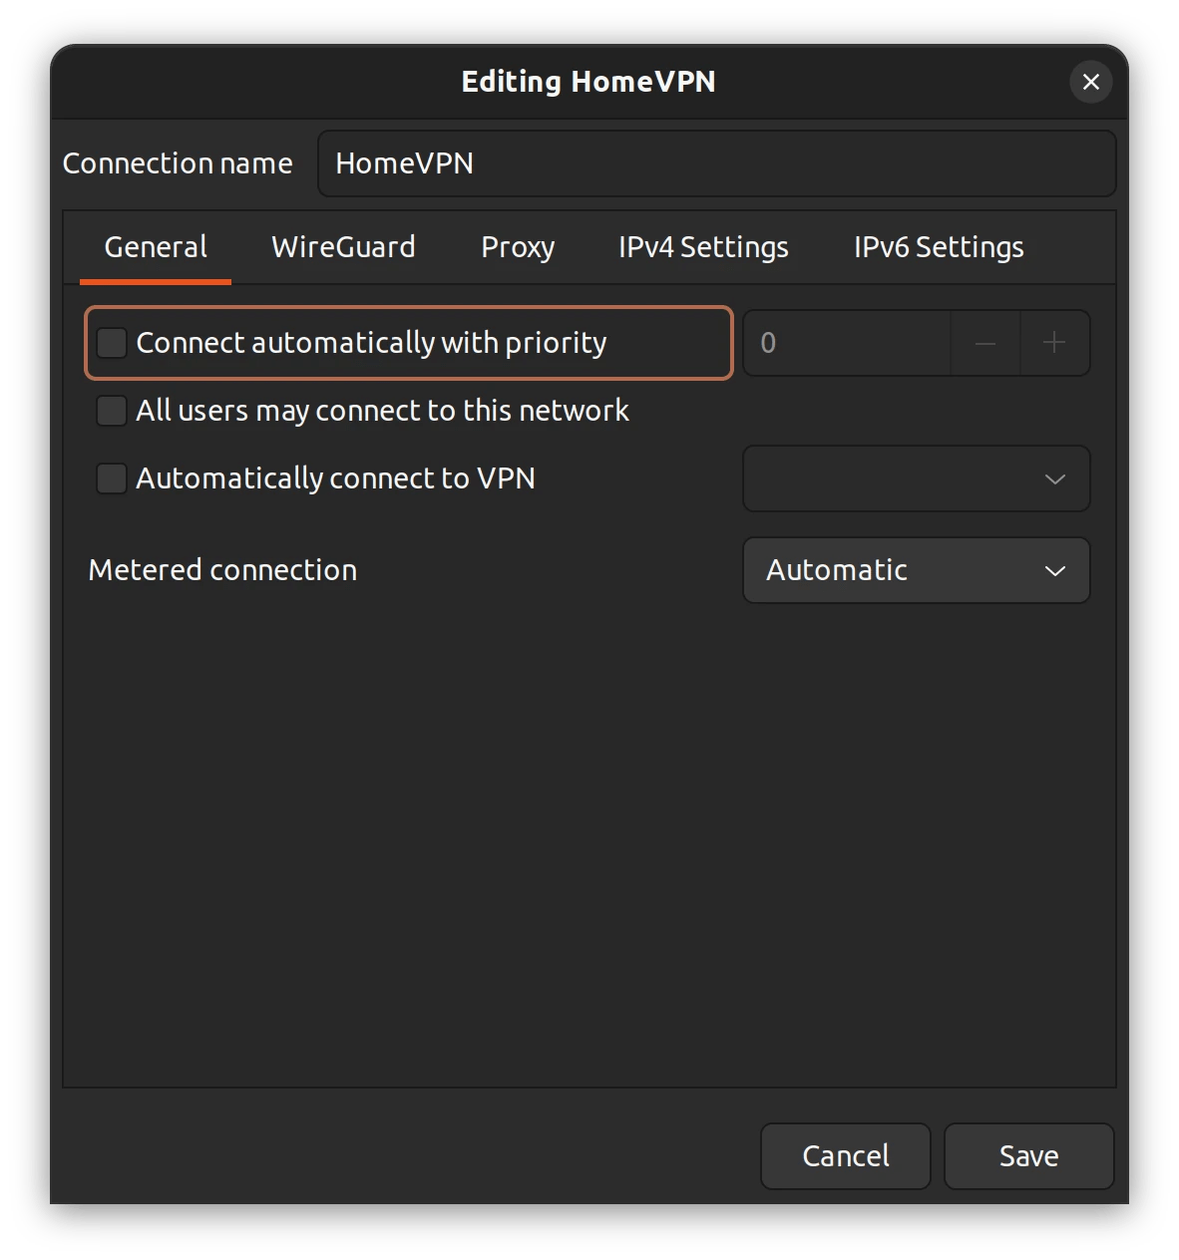Enable "Connect automatically with priority" checkbox

(112, 343)
